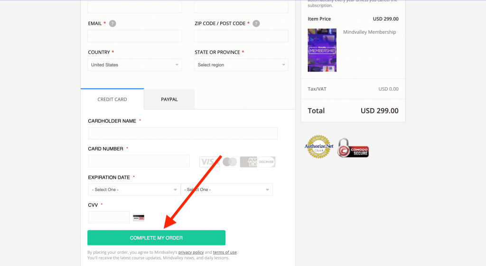The width and height of the screenshot is (486, 266).
Task: Click the Mastercard logo icon
Action: [x=230, y=162]
